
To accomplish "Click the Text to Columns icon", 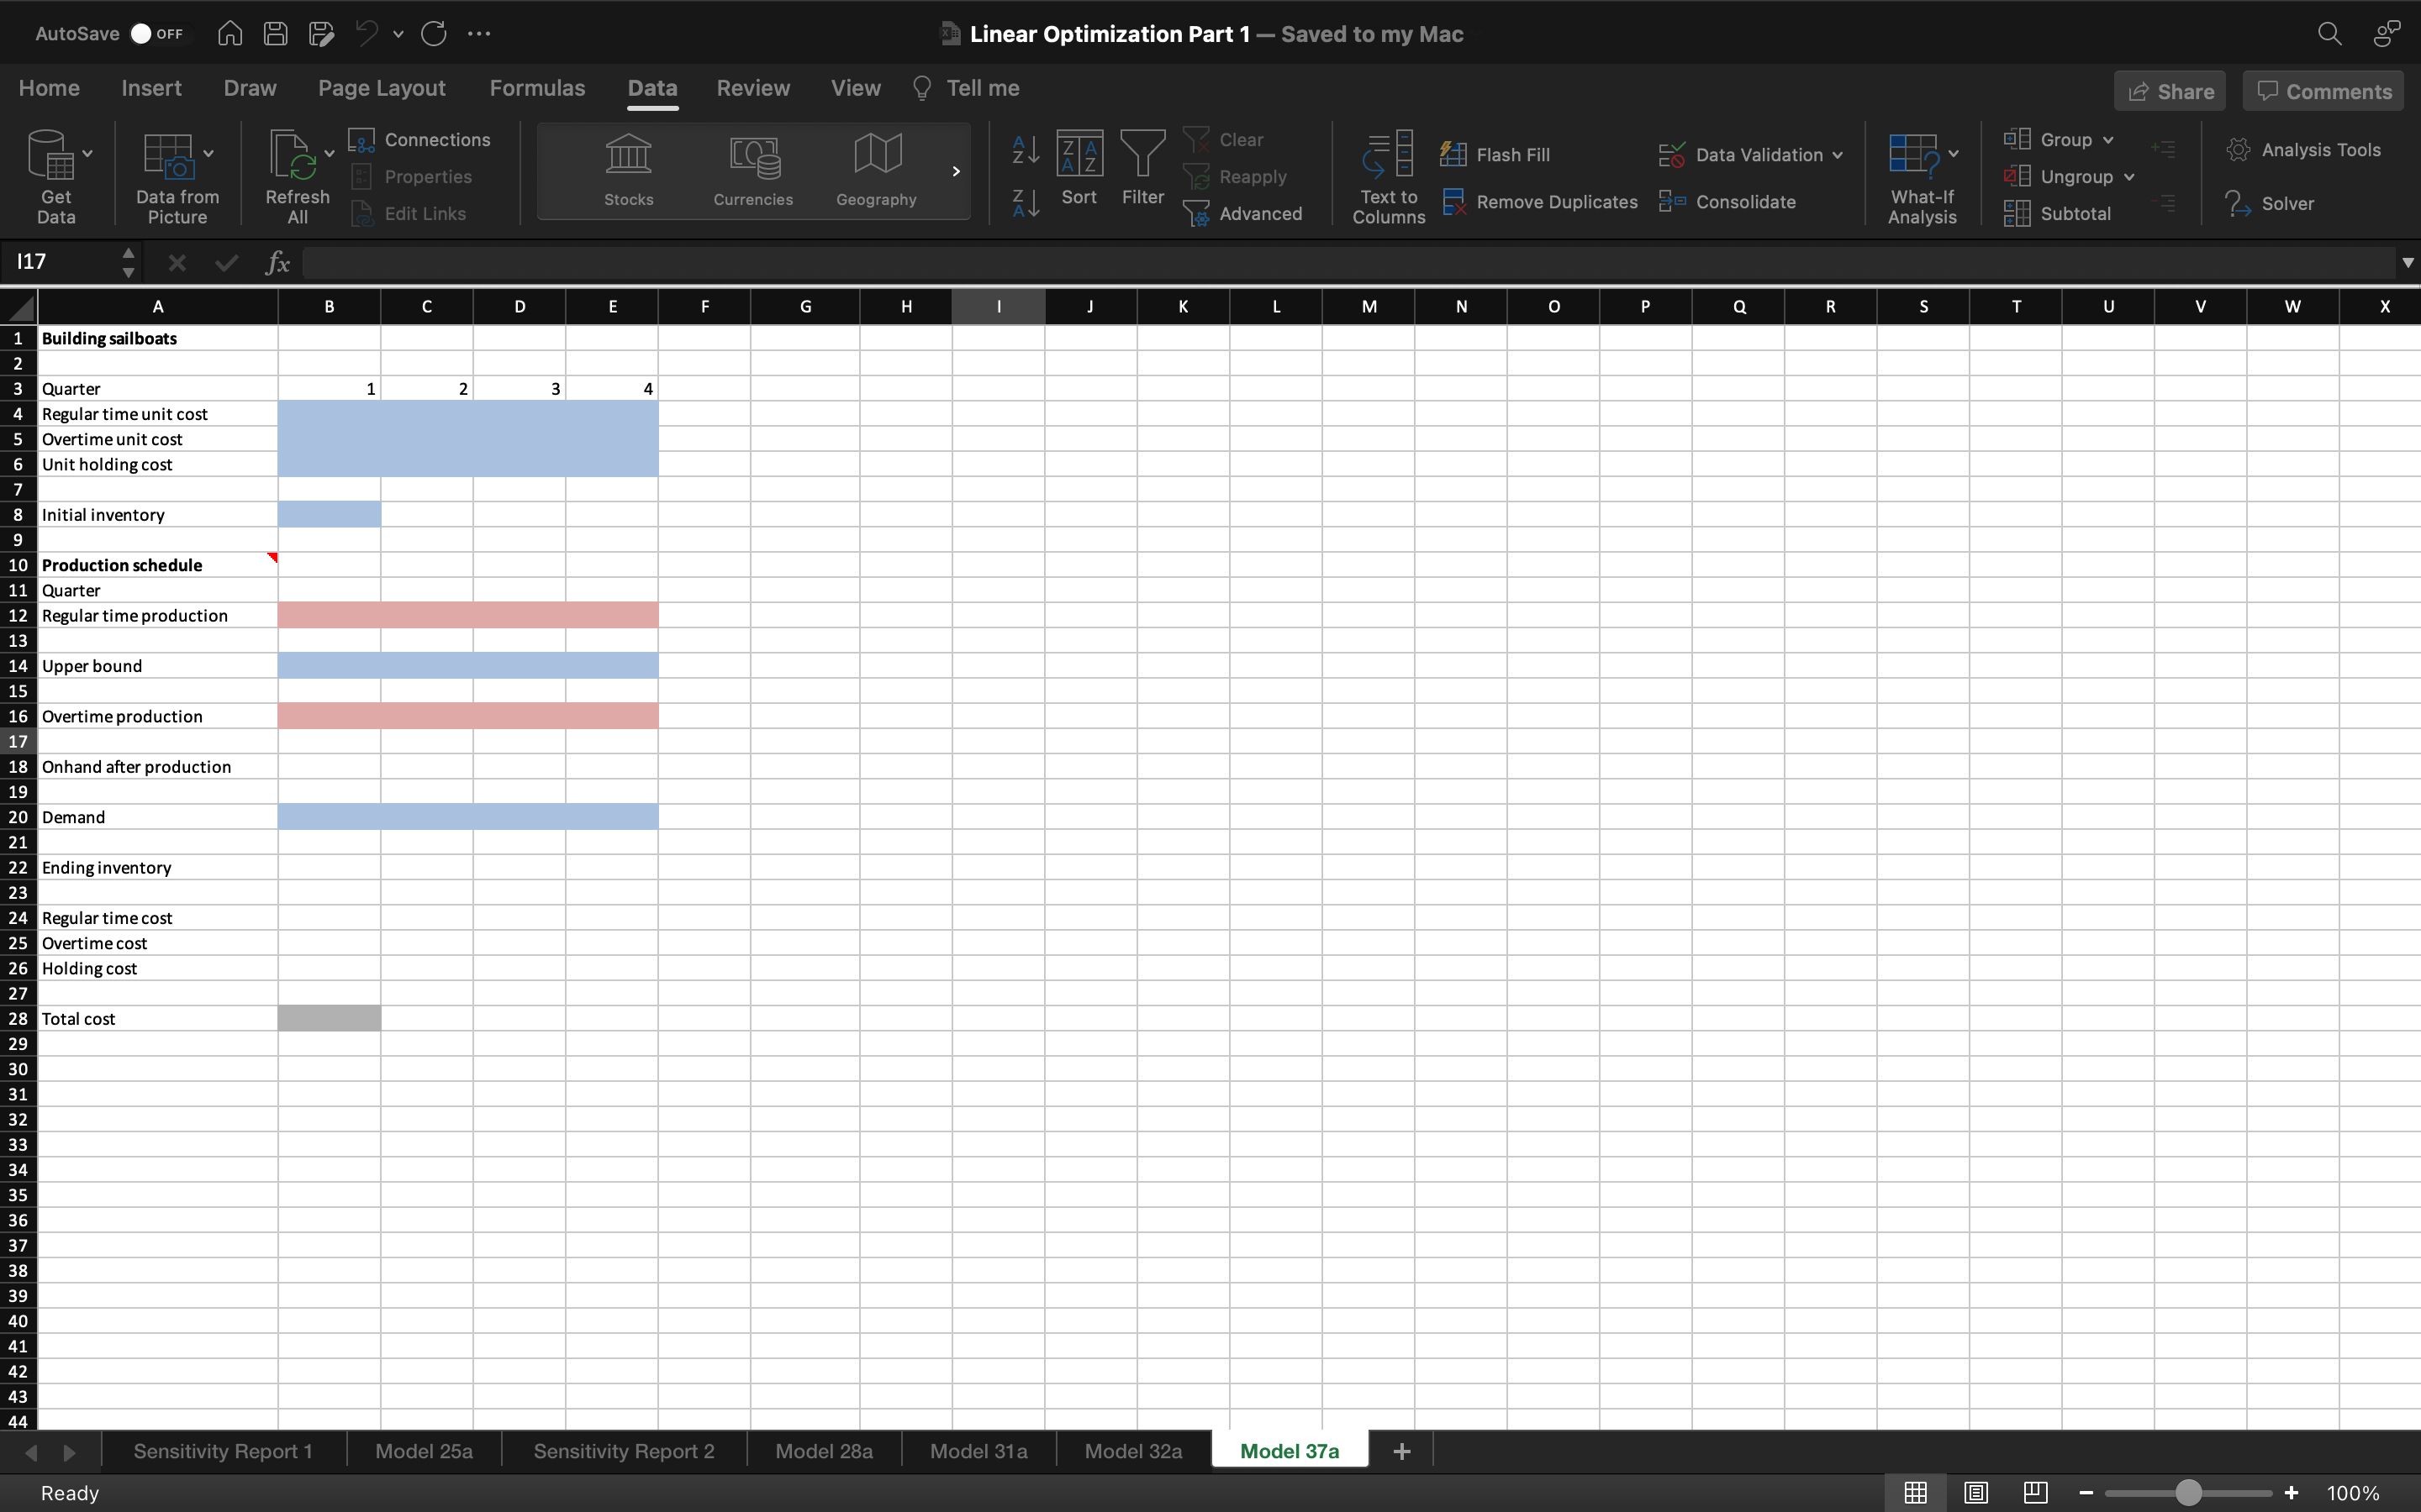I will (1389, 155).
